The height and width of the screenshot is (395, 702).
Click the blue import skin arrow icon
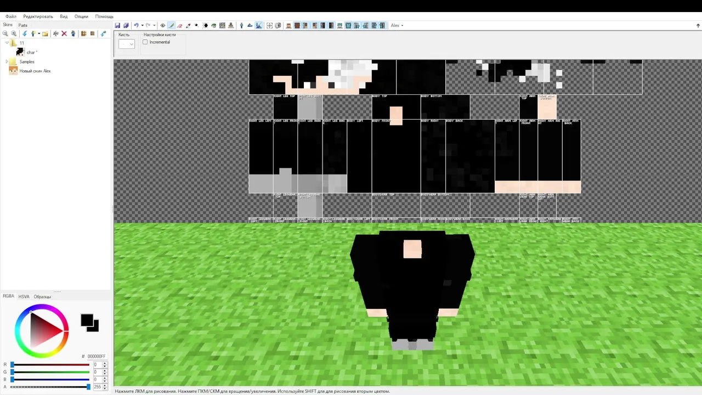(24, 33)
